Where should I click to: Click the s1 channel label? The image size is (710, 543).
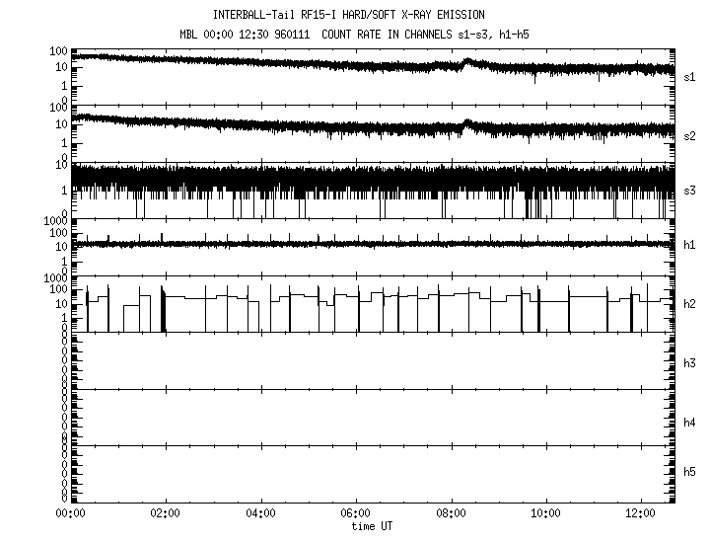tap(689, 77)
